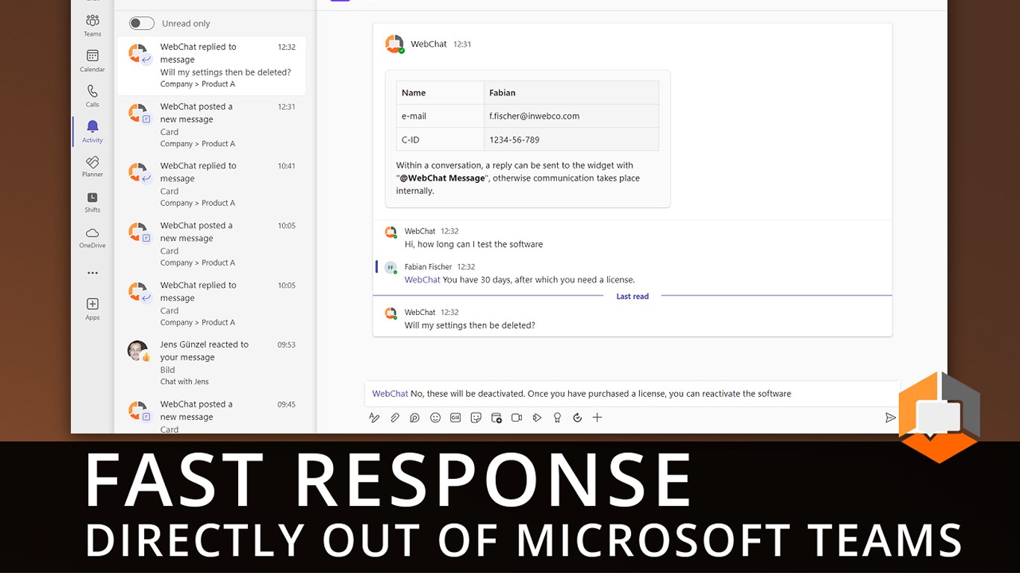Click Fabian Fischer's FF avatar

pos(391,267)
